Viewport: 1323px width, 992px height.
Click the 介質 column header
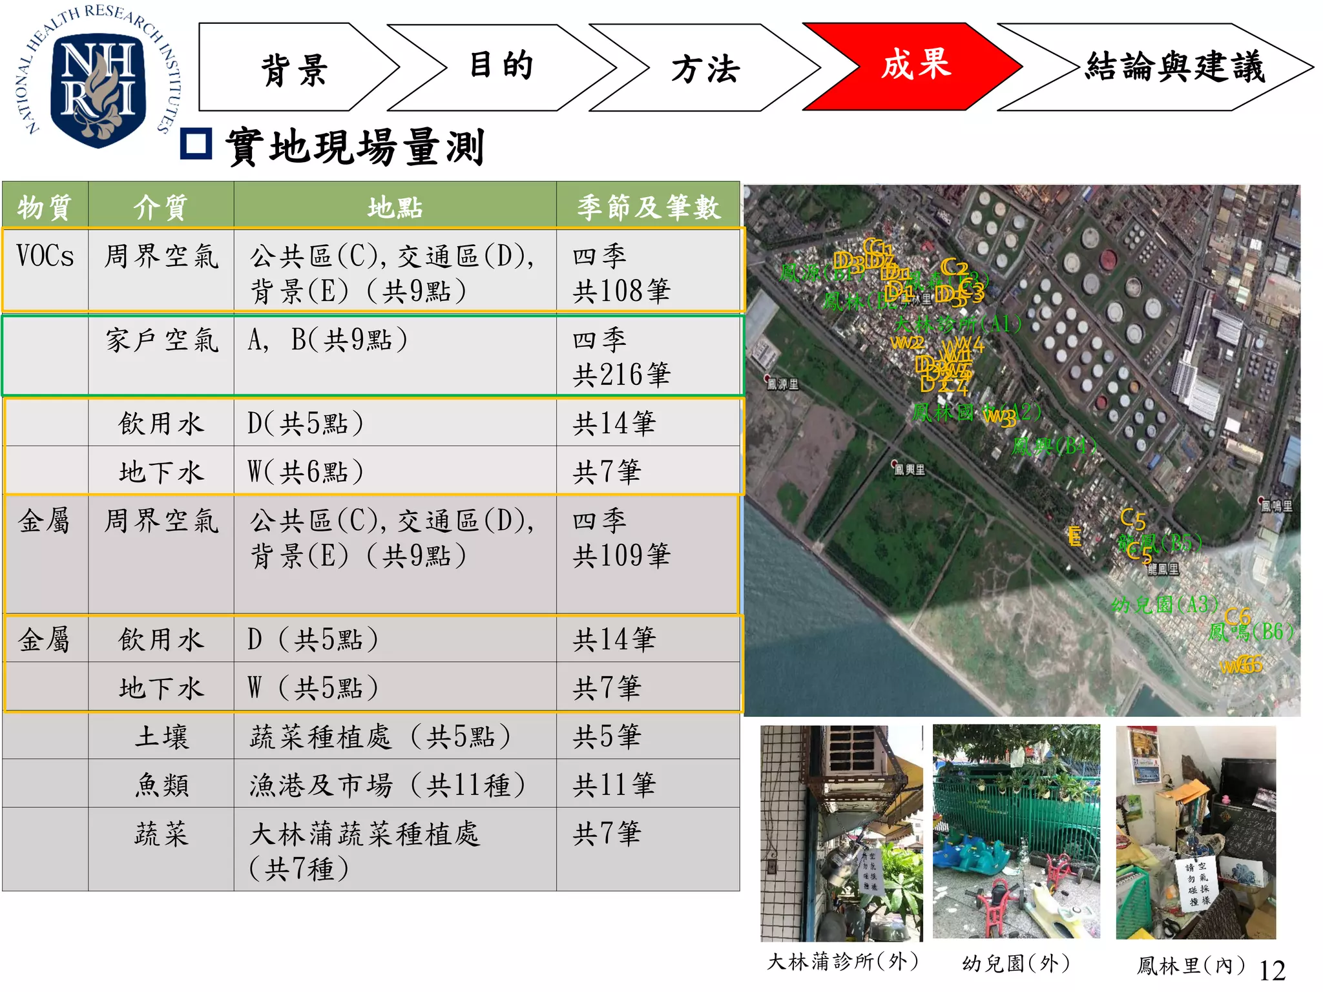point(161,205)
